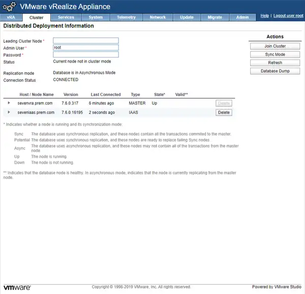
Task: Click the Admin User field containing root
Action: coord(86,47)
